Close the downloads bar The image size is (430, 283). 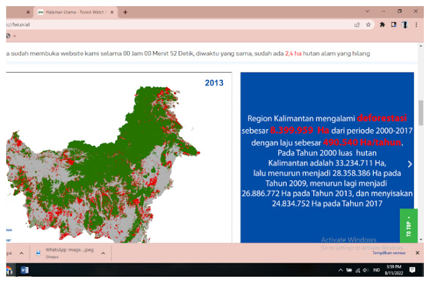point(417,253)
